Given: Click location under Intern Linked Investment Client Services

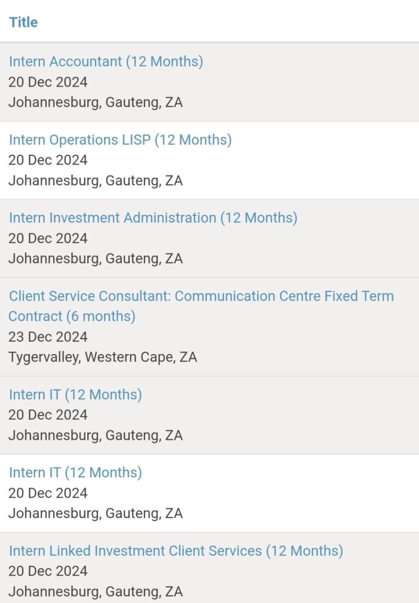Looking at the screenshot, I should click(x=95, y=592).
